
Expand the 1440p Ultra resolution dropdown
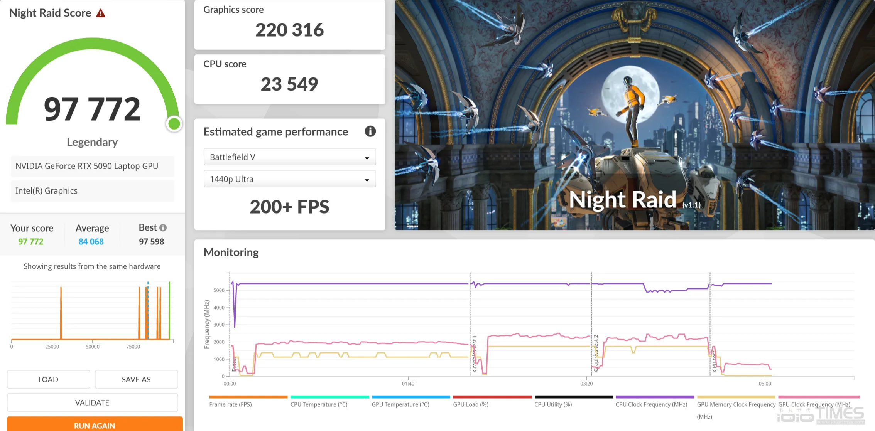(290, 179)
